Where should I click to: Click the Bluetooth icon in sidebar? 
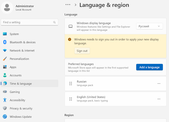click(5, 42)
